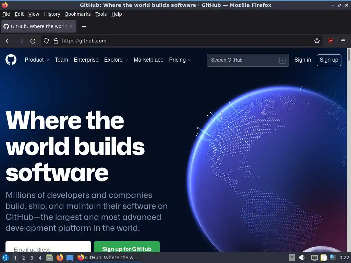Screen dimensions: 351x263
Task: Launch Firefox from taskbar quick launch
Action: coord(60,258)
